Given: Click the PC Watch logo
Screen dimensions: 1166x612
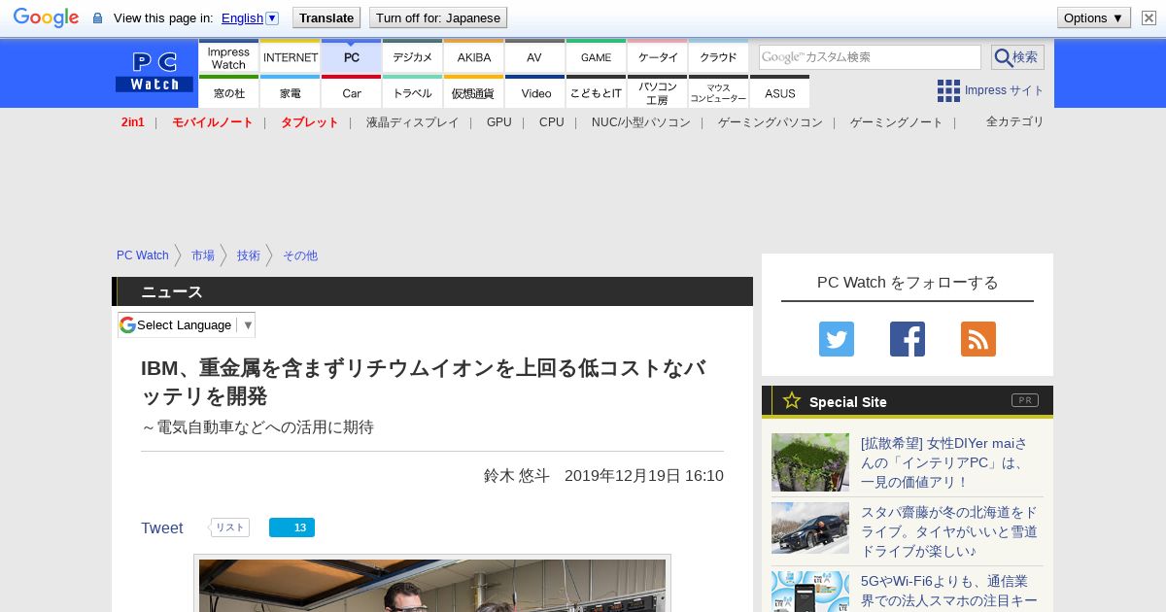Looking at the screenshot, I should (x=154, y=73).
